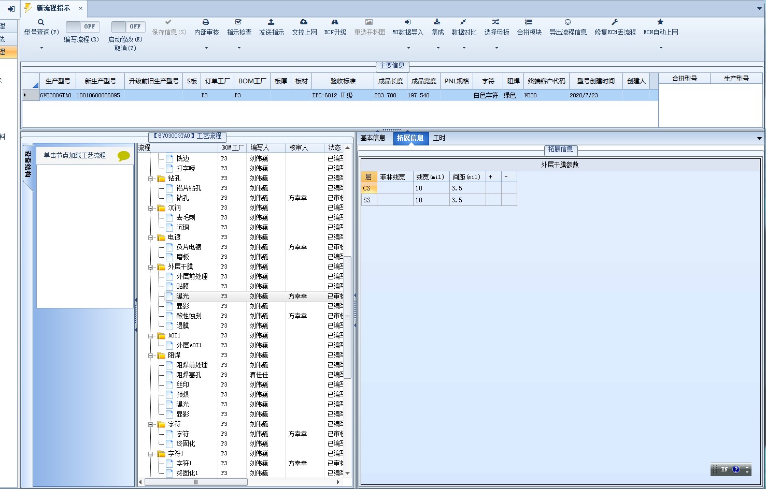Click the + column header in 外层干膜参数

(493, 177)
